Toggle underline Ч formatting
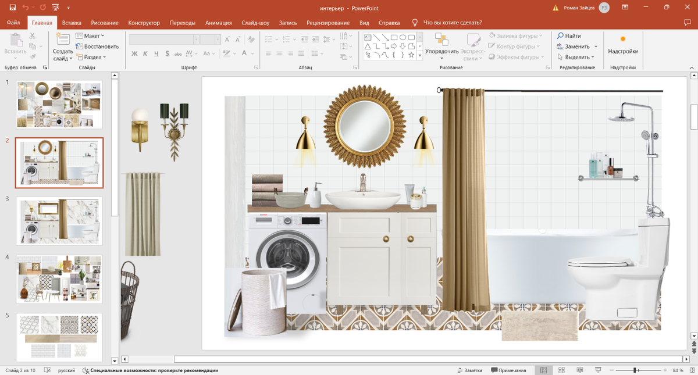 tap(156, 53)
